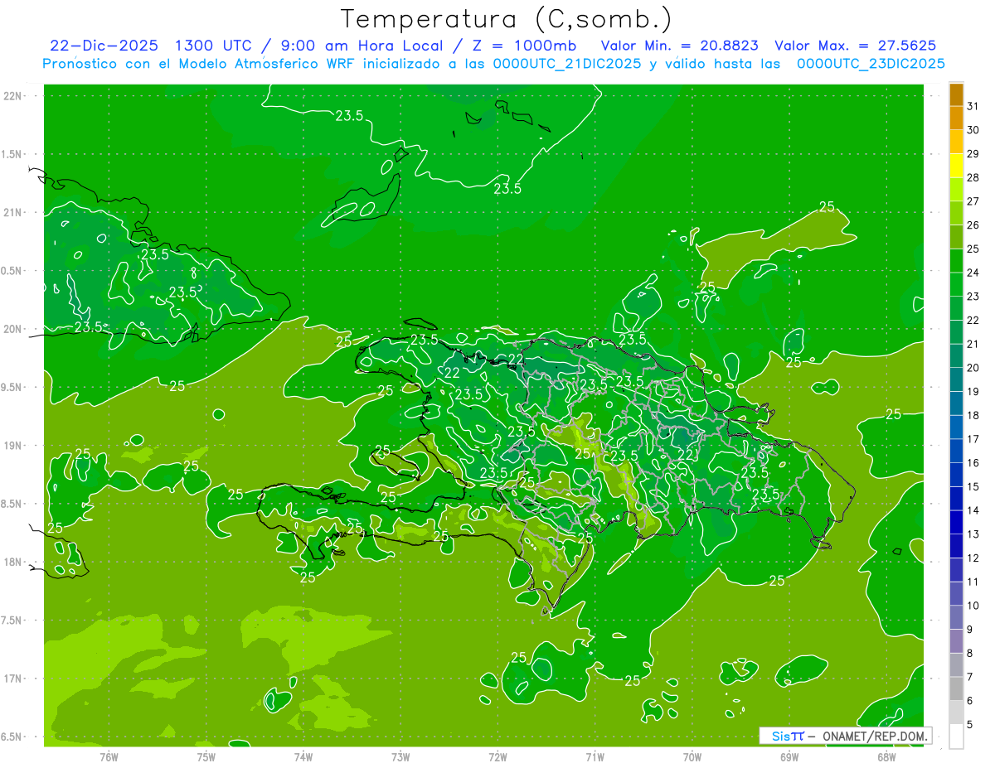
Task: Click the color scale label '12'
Action: [973, 558]
